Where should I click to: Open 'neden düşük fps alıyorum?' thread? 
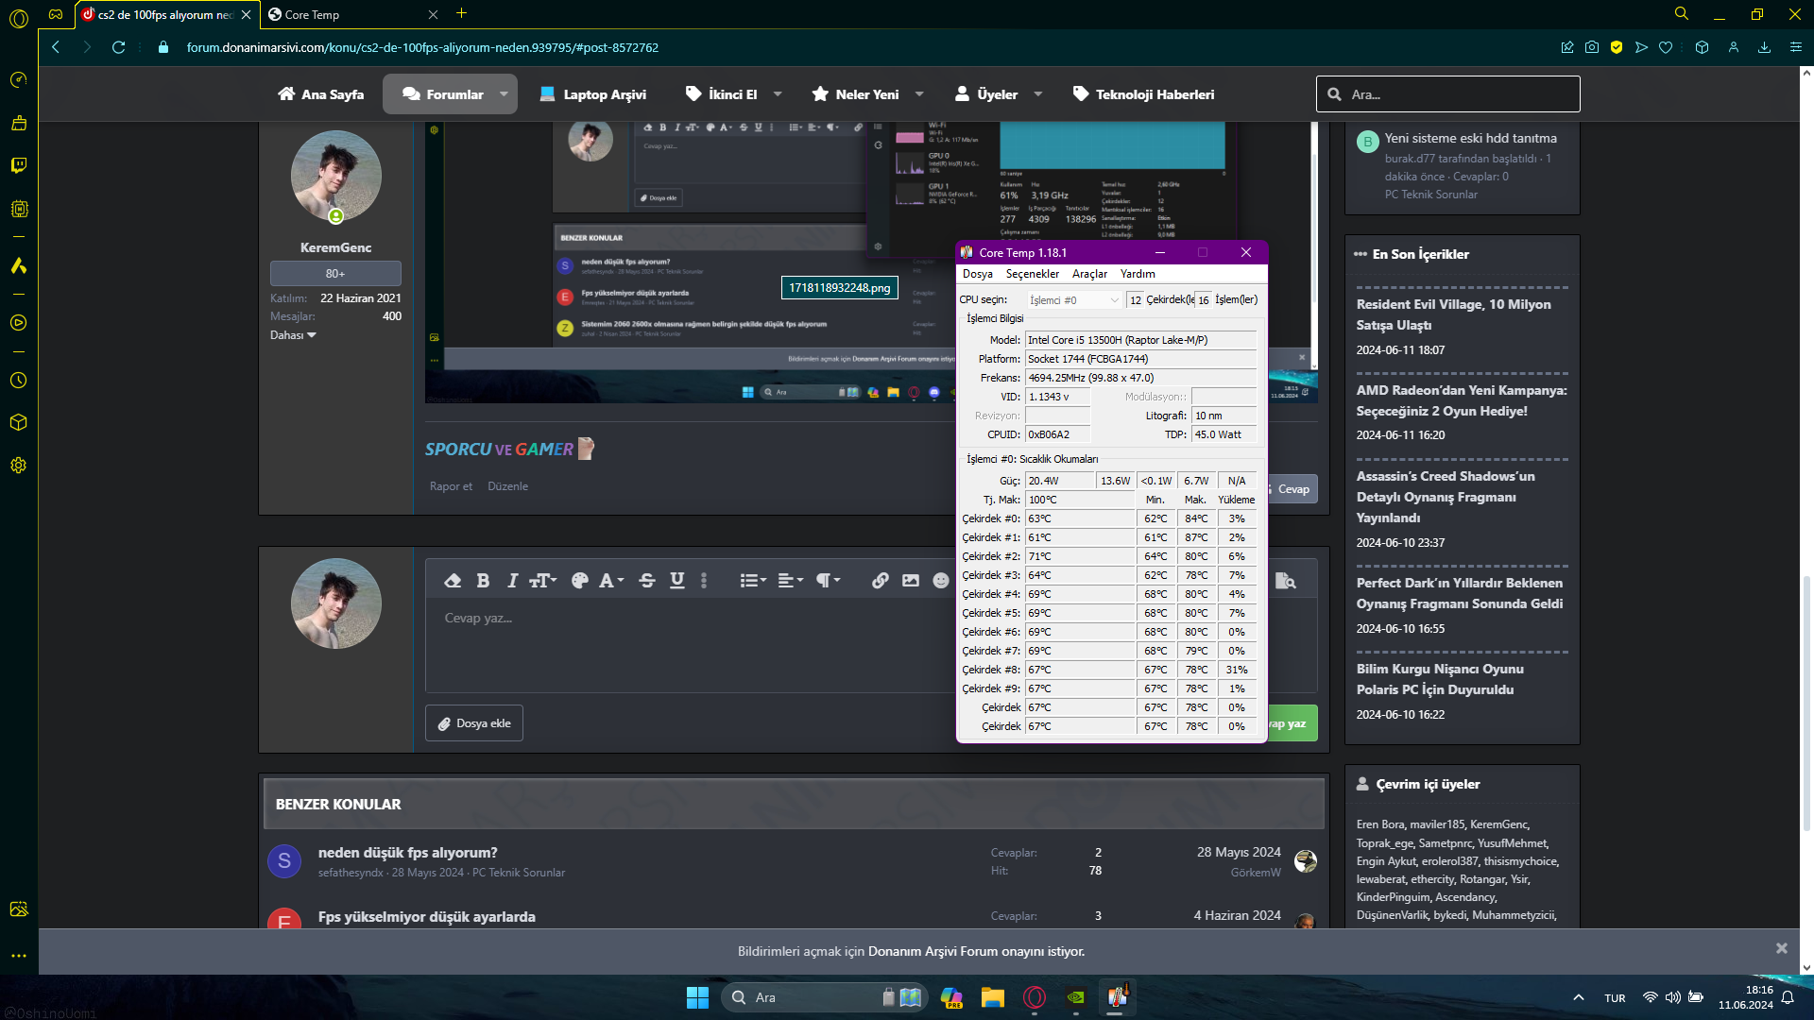[x=407, y=852]
